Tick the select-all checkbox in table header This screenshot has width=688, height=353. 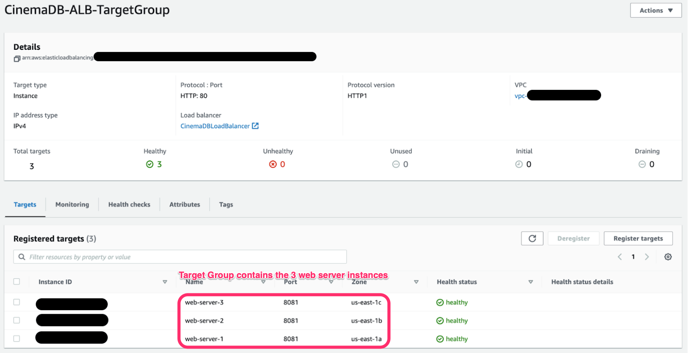point(17,282)
